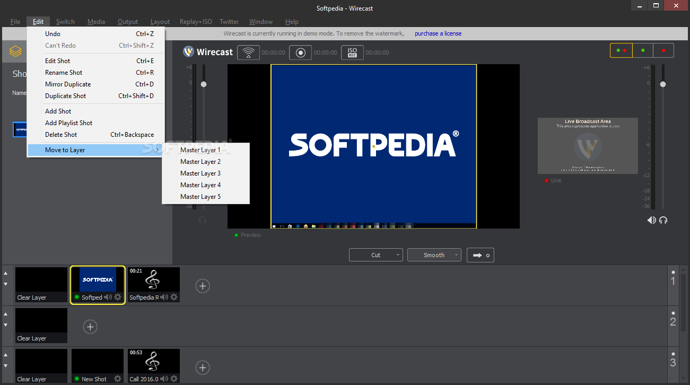The height and width of the screenshot is (385, 690).
Task: Open the Window menu
Action: tap(261, 22)
